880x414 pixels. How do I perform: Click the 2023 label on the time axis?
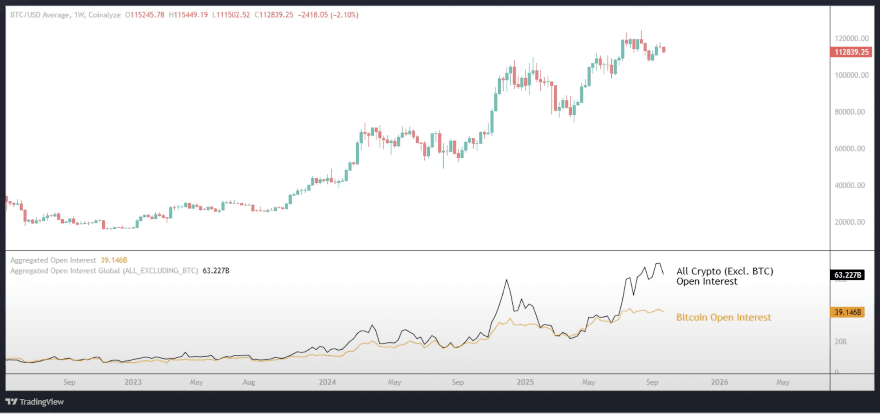click(133, 382)
